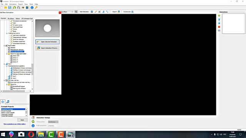
Task: Open the Tools menu
Action: tap(31, 4)
